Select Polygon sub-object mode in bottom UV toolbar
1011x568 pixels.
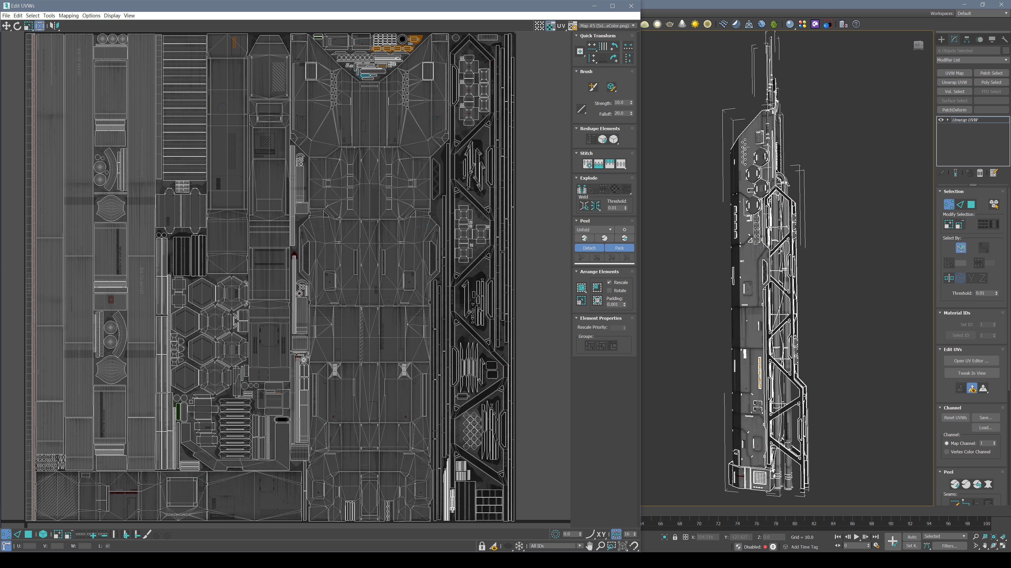[x=28, y=534]
